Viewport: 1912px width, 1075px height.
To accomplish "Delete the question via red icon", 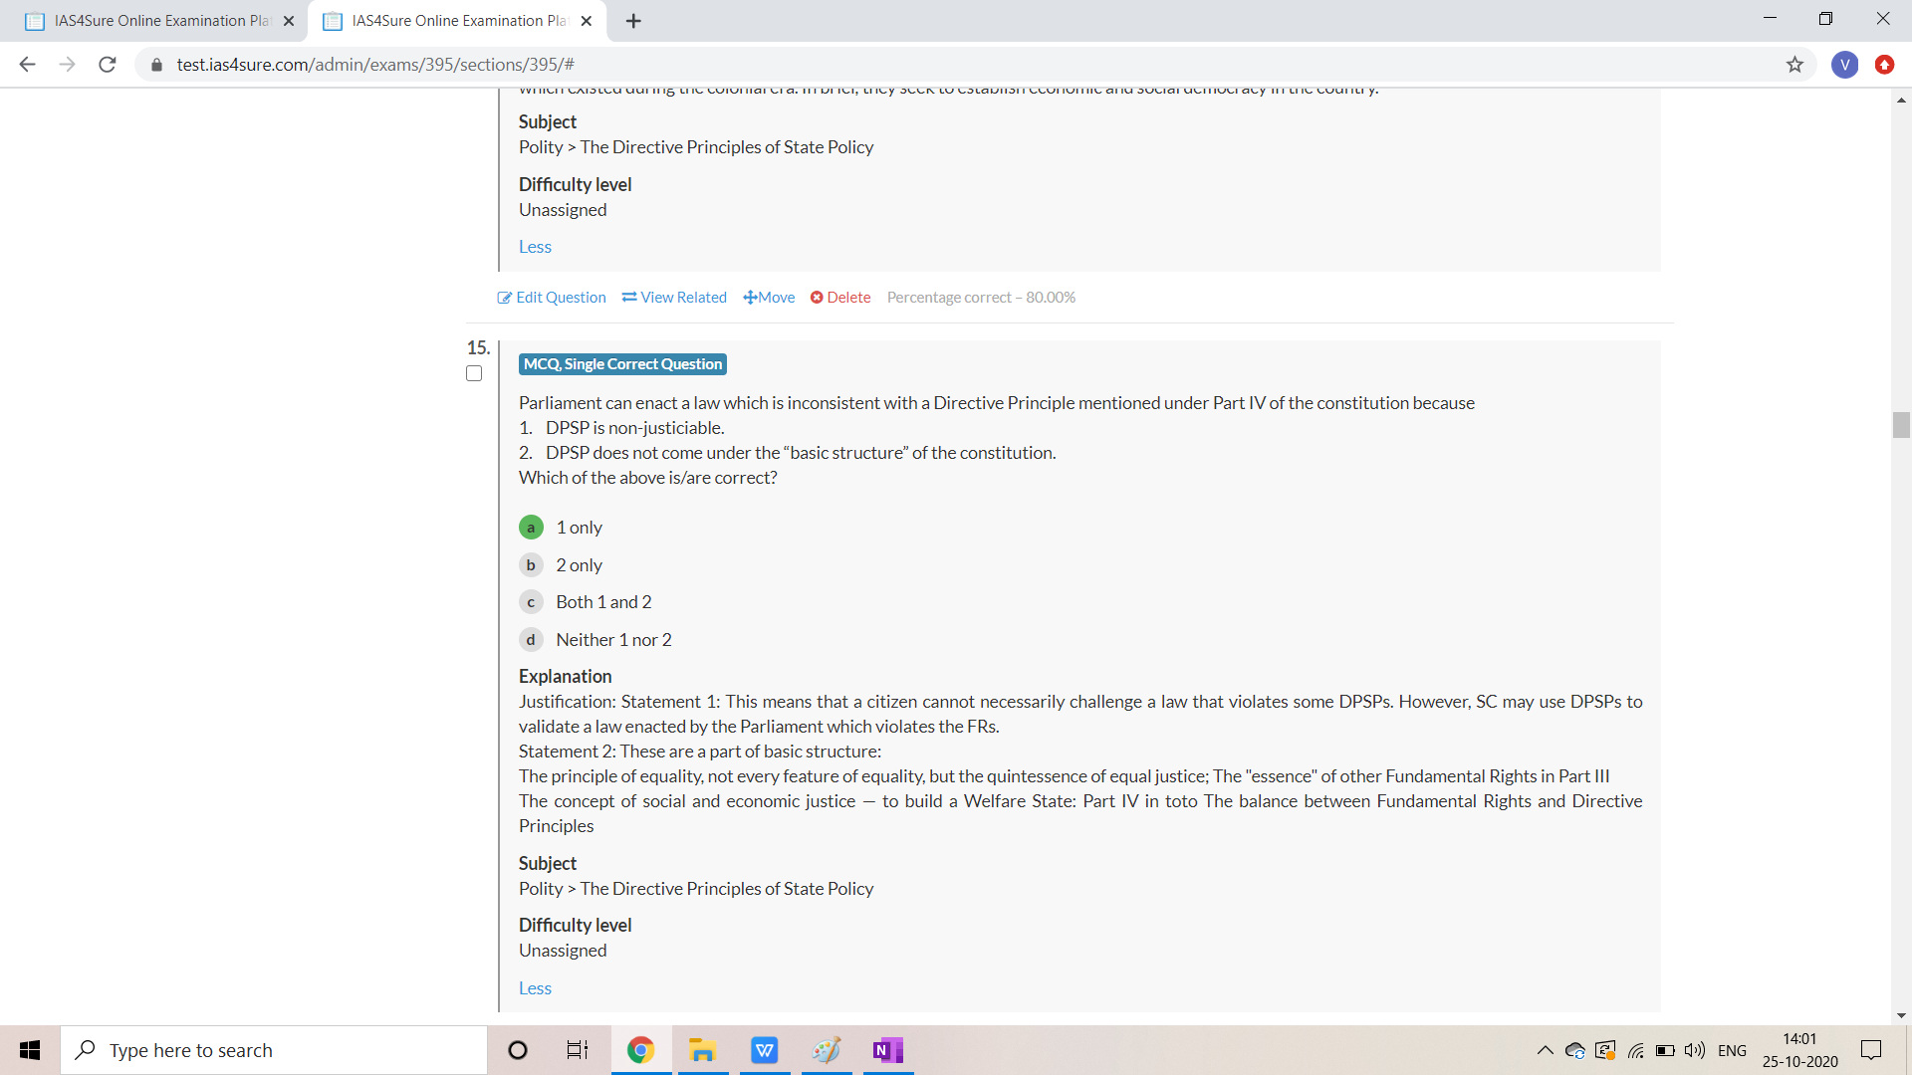I will [840, 298].
